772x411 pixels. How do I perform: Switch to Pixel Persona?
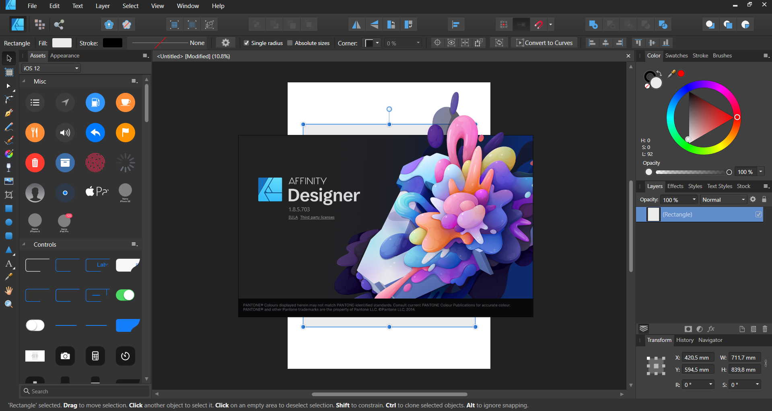[39, 25]
